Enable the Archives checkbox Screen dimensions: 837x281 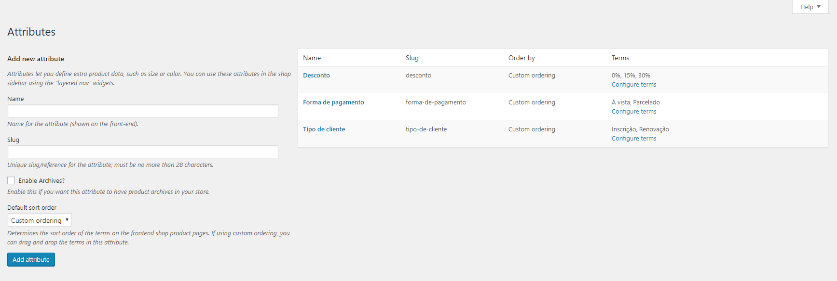tap(11, 180)
